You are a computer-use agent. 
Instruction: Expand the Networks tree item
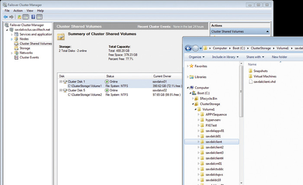tap(12, 53)
